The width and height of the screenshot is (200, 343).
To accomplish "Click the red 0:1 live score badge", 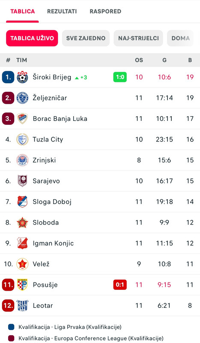I will [x=120, y=285].
